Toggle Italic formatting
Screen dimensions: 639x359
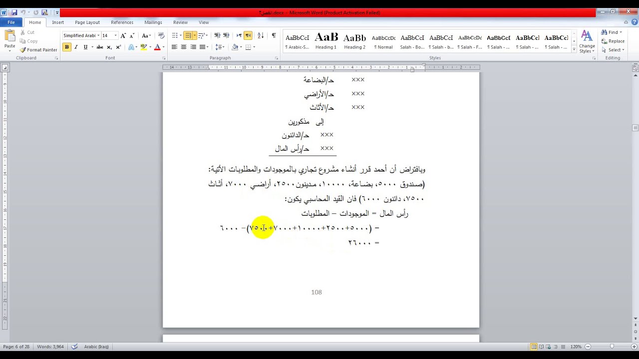pyautogui.click(x=76, y=47)
